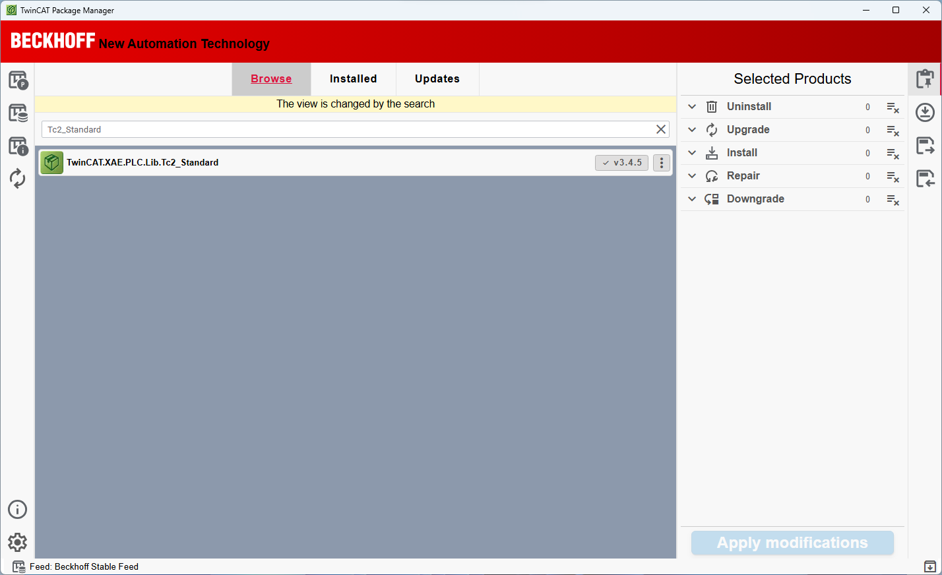The height and width of the screenshot is (575, 942).
Task: Show the pinned clipboard selected-products panel
Action: click(x=925, y=79)
